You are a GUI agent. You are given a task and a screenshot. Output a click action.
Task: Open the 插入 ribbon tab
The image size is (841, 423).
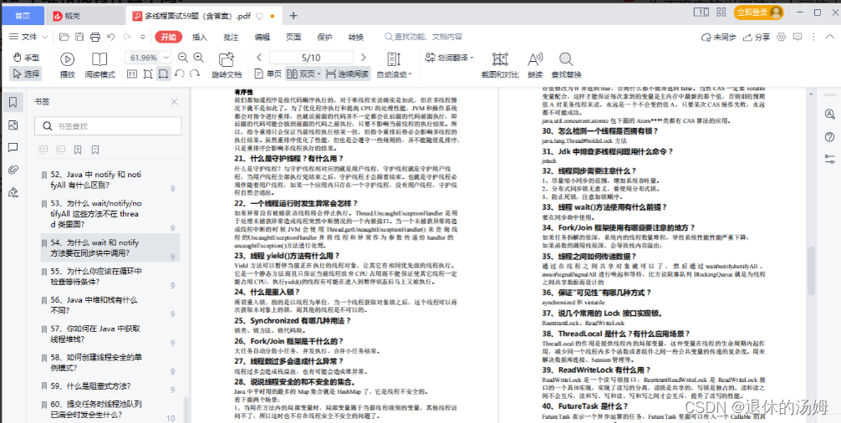click(x=200, y=37)
